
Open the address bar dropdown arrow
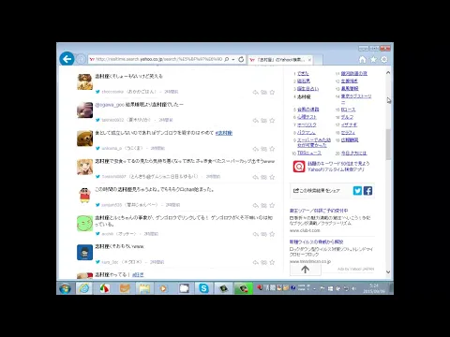click(x=233, y=59)
